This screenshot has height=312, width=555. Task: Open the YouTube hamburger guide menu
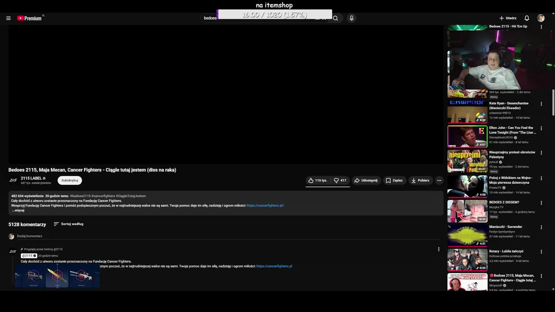tap(8, 18)
